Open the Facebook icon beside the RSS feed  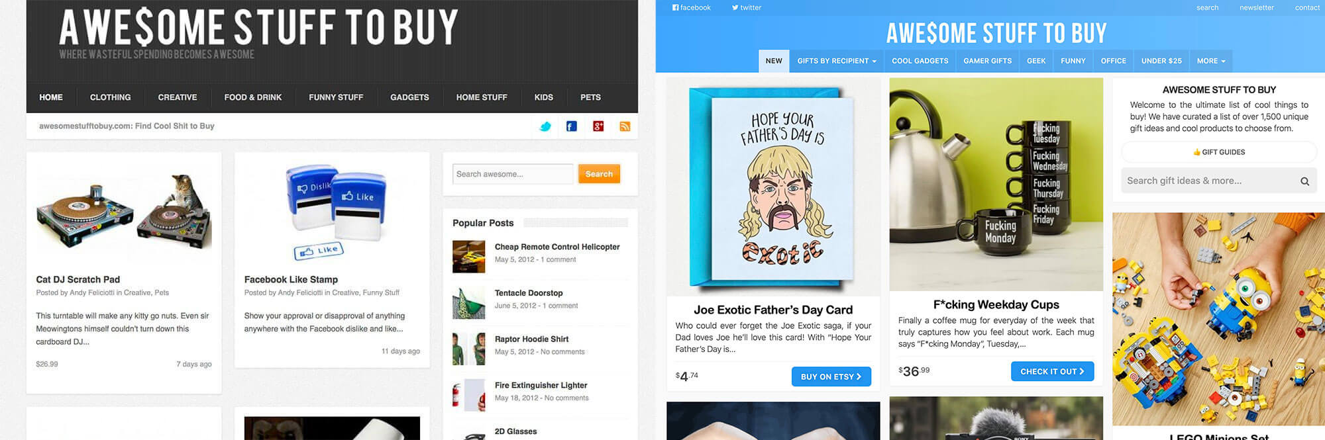pyautogui.click(x=572, y=126)
